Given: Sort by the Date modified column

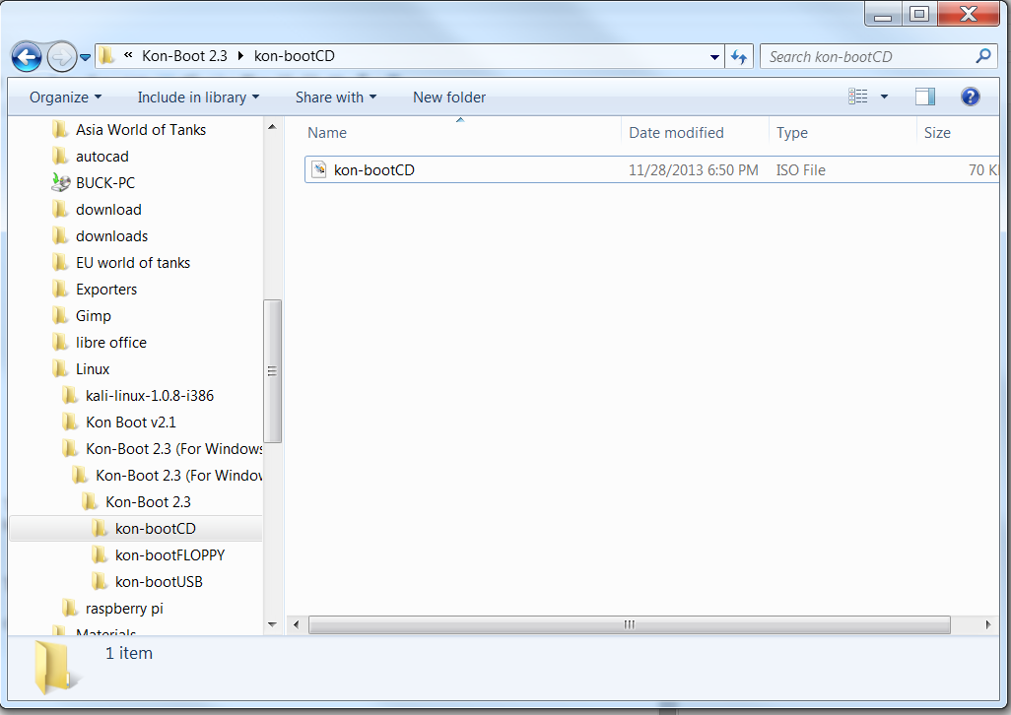Looking at the screenshot, I should click(x=676, y=133).
